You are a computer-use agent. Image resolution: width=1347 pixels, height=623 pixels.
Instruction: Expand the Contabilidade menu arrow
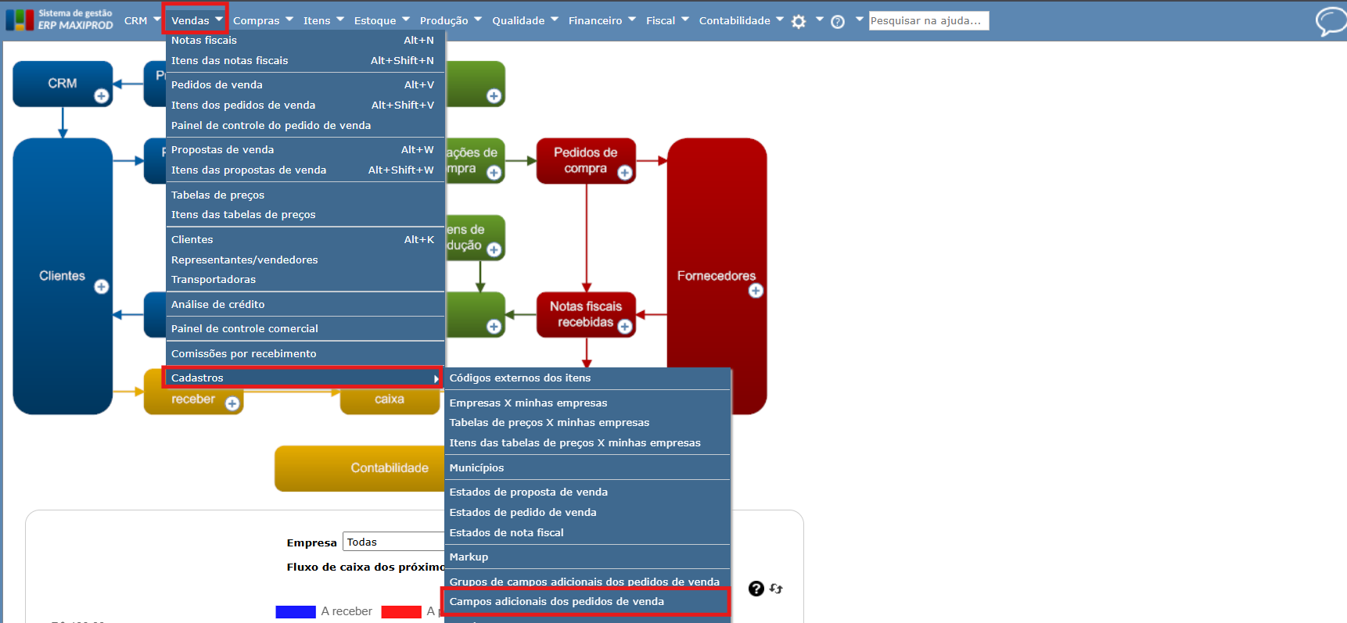pyautogui.click(x=780, y=20)
